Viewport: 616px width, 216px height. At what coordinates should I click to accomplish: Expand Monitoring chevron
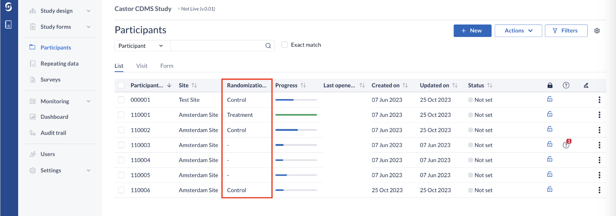click(88, 101)
